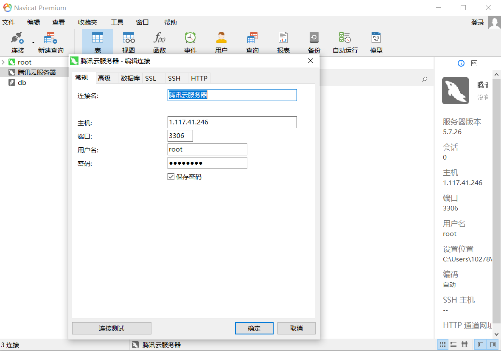501x351 pixels.
Task: Switch to list view in status bar
Action: (x=453, y=344)
